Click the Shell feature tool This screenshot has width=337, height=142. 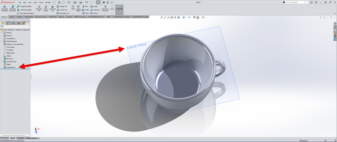(x=85, y=13)
